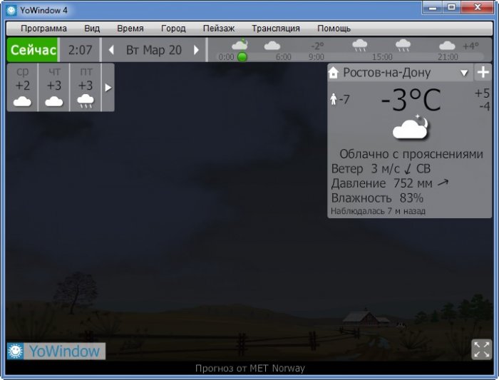The height and width of the screenshot is (380, 499).
Task: Open the Программа menu
Action: click(x=43, y=29)
